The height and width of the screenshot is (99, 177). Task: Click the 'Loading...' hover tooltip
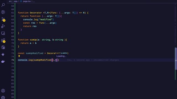point(61,56)
